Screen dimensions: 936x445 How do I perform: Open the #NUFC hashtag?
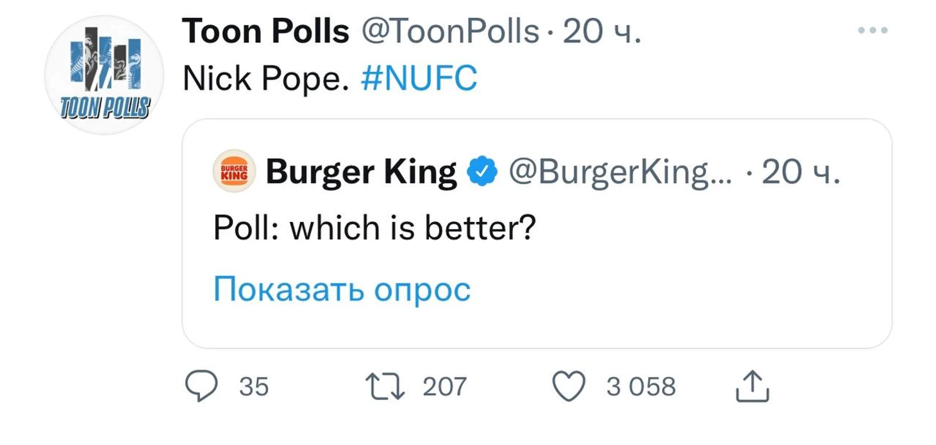pos(419,80)
